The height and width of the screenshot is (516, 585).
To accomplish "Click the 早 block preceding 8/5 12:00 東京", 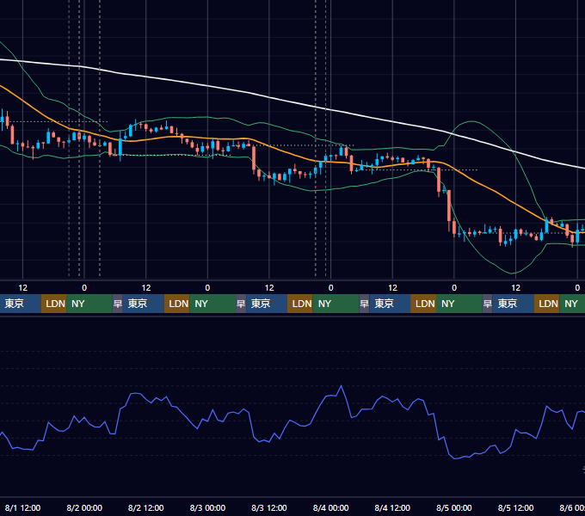I will tap(487, 304).
